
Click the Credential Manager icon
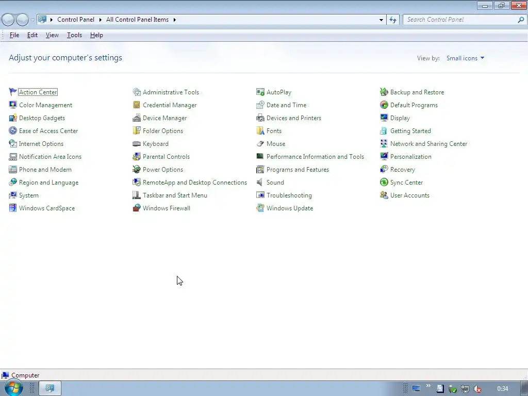[x=136, y=105]
